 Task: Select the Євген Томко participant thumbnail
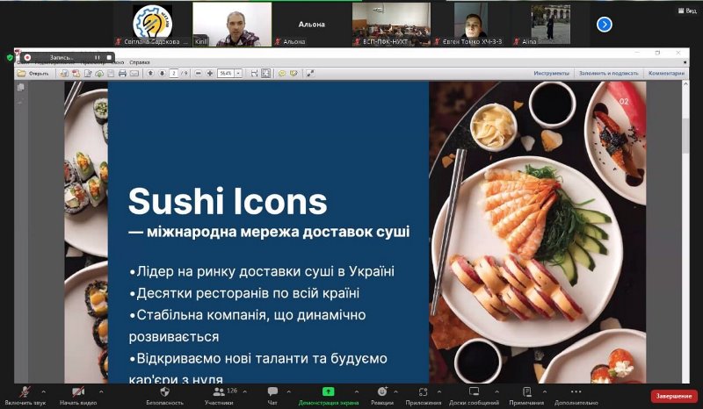click(471, 25)
